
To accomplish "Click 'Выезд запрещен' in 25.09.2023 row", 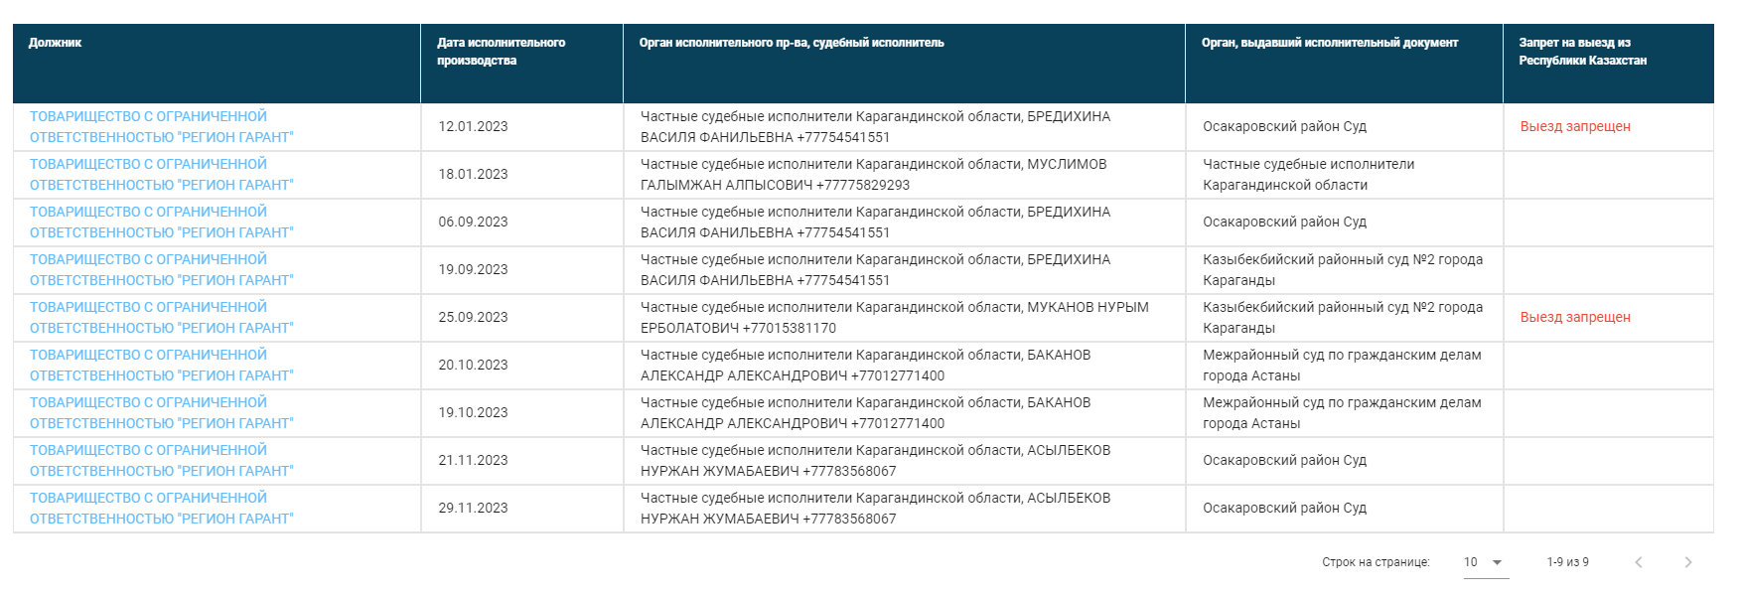I will [x=1575, y=318].
